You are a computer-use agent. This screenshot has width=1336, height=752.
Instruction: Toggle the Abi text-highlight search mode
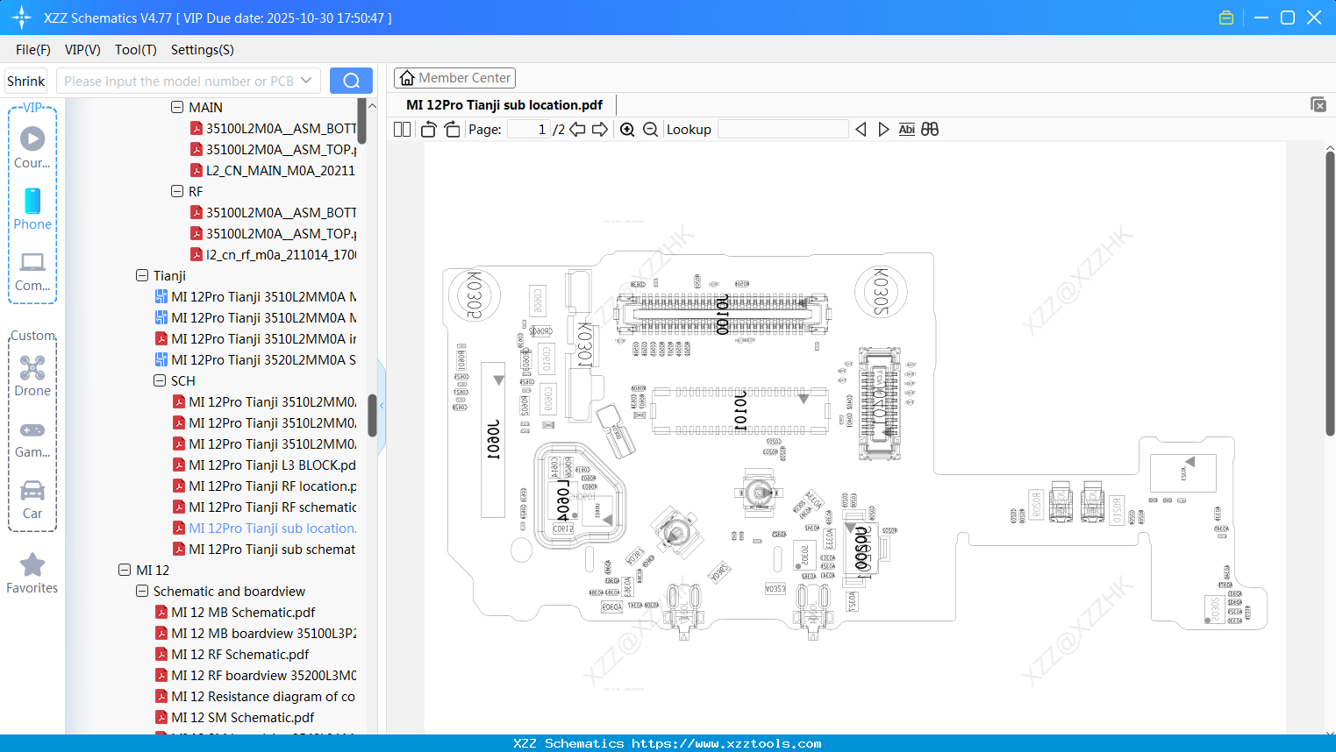click(906, 129)
